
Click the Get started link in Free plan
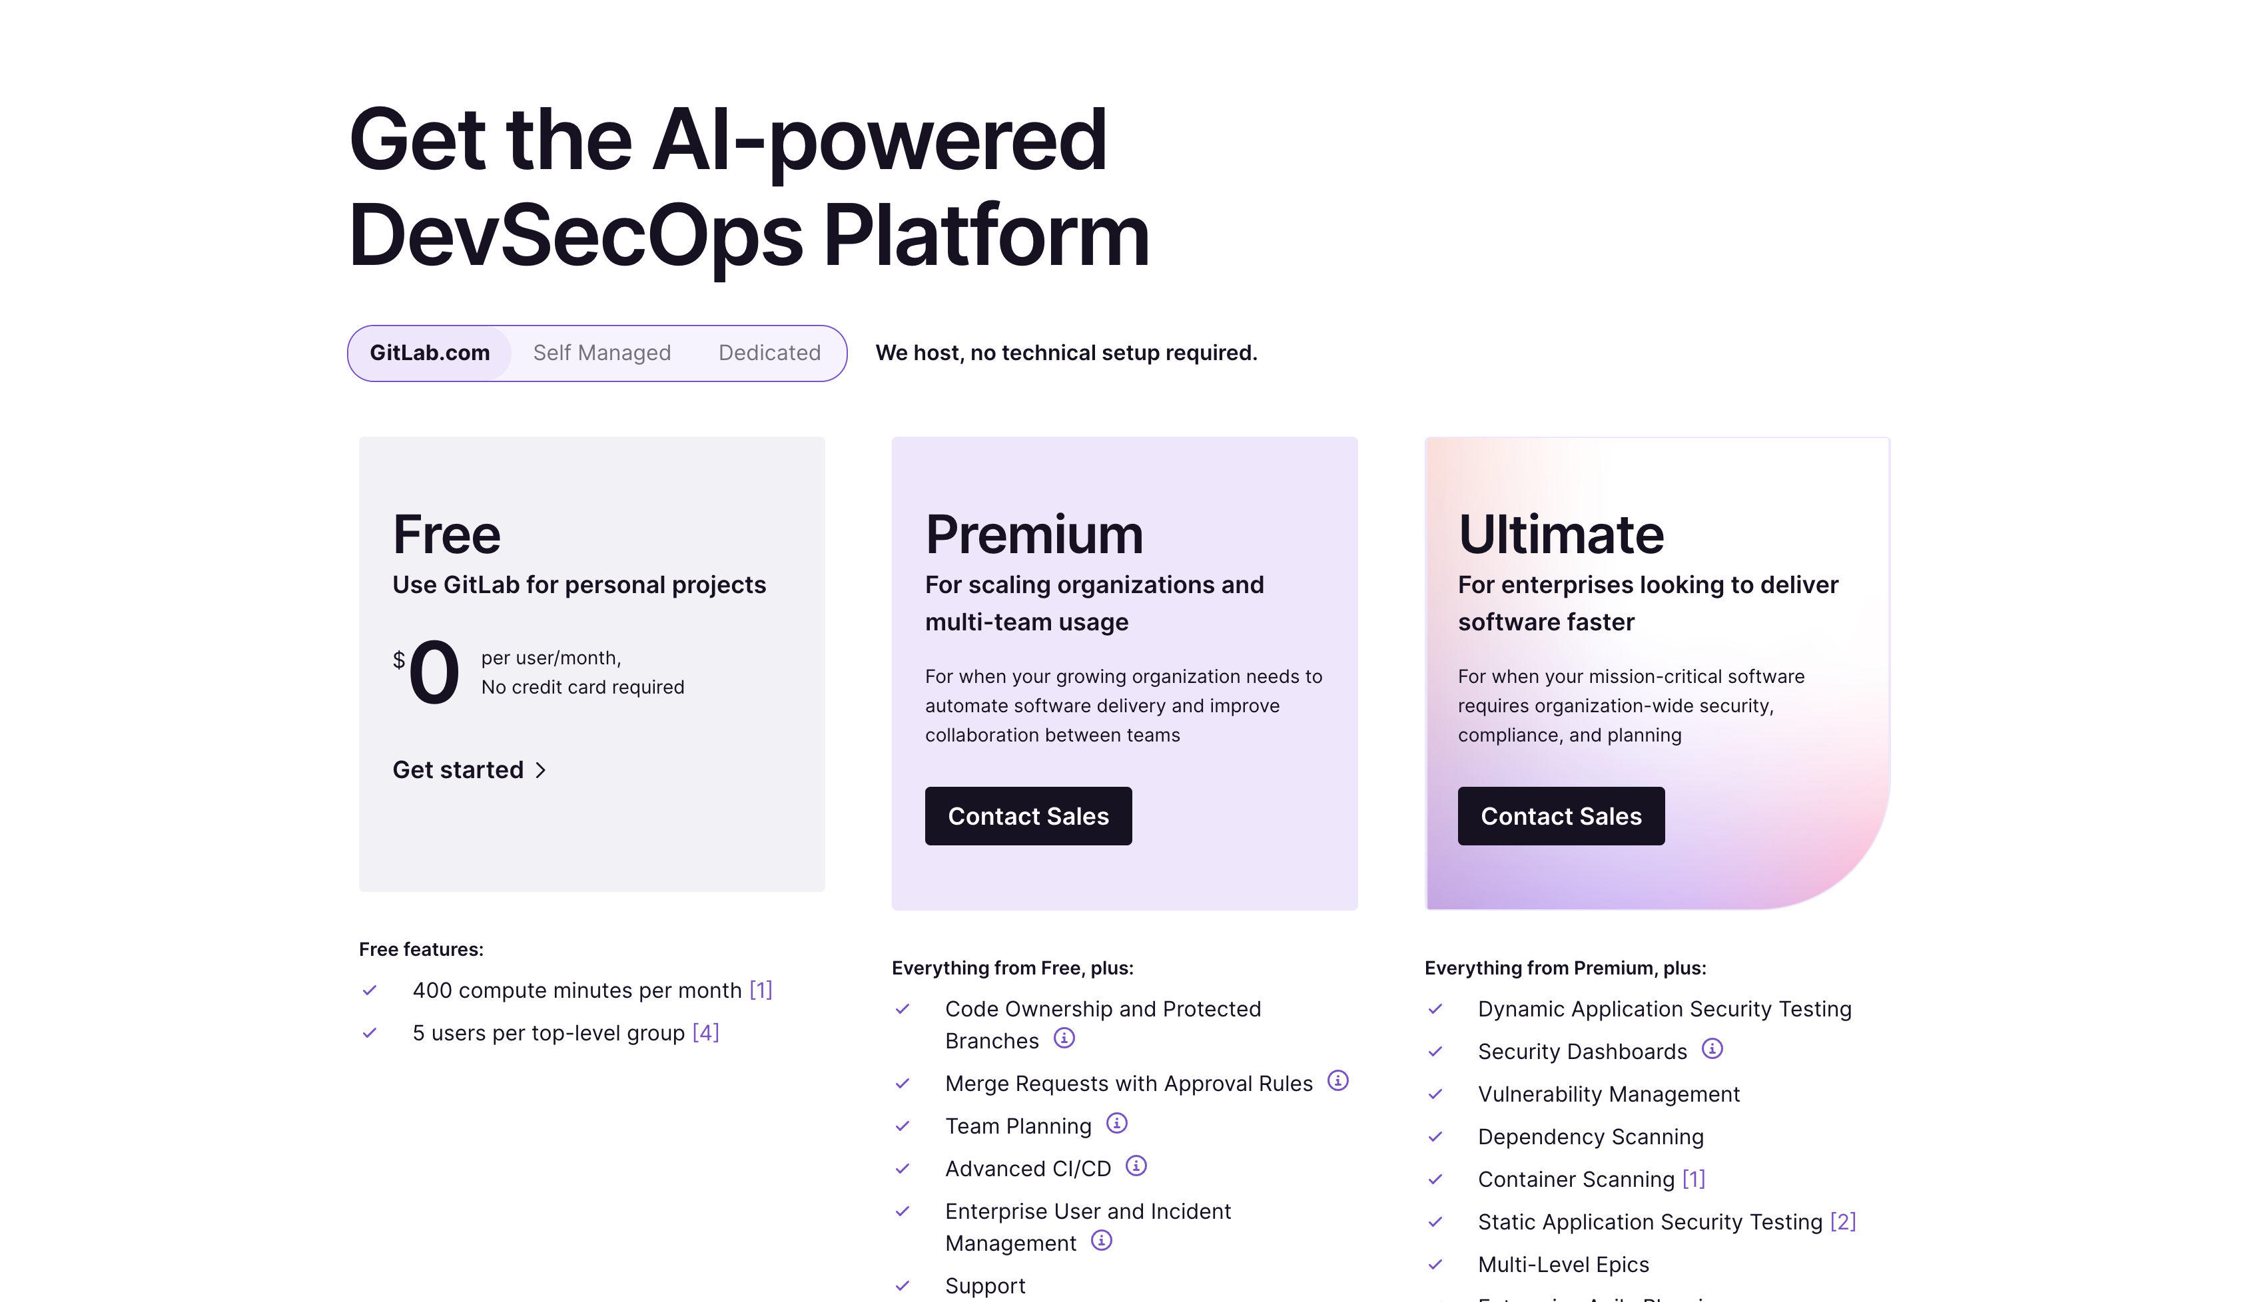click(x=458, y=771)
